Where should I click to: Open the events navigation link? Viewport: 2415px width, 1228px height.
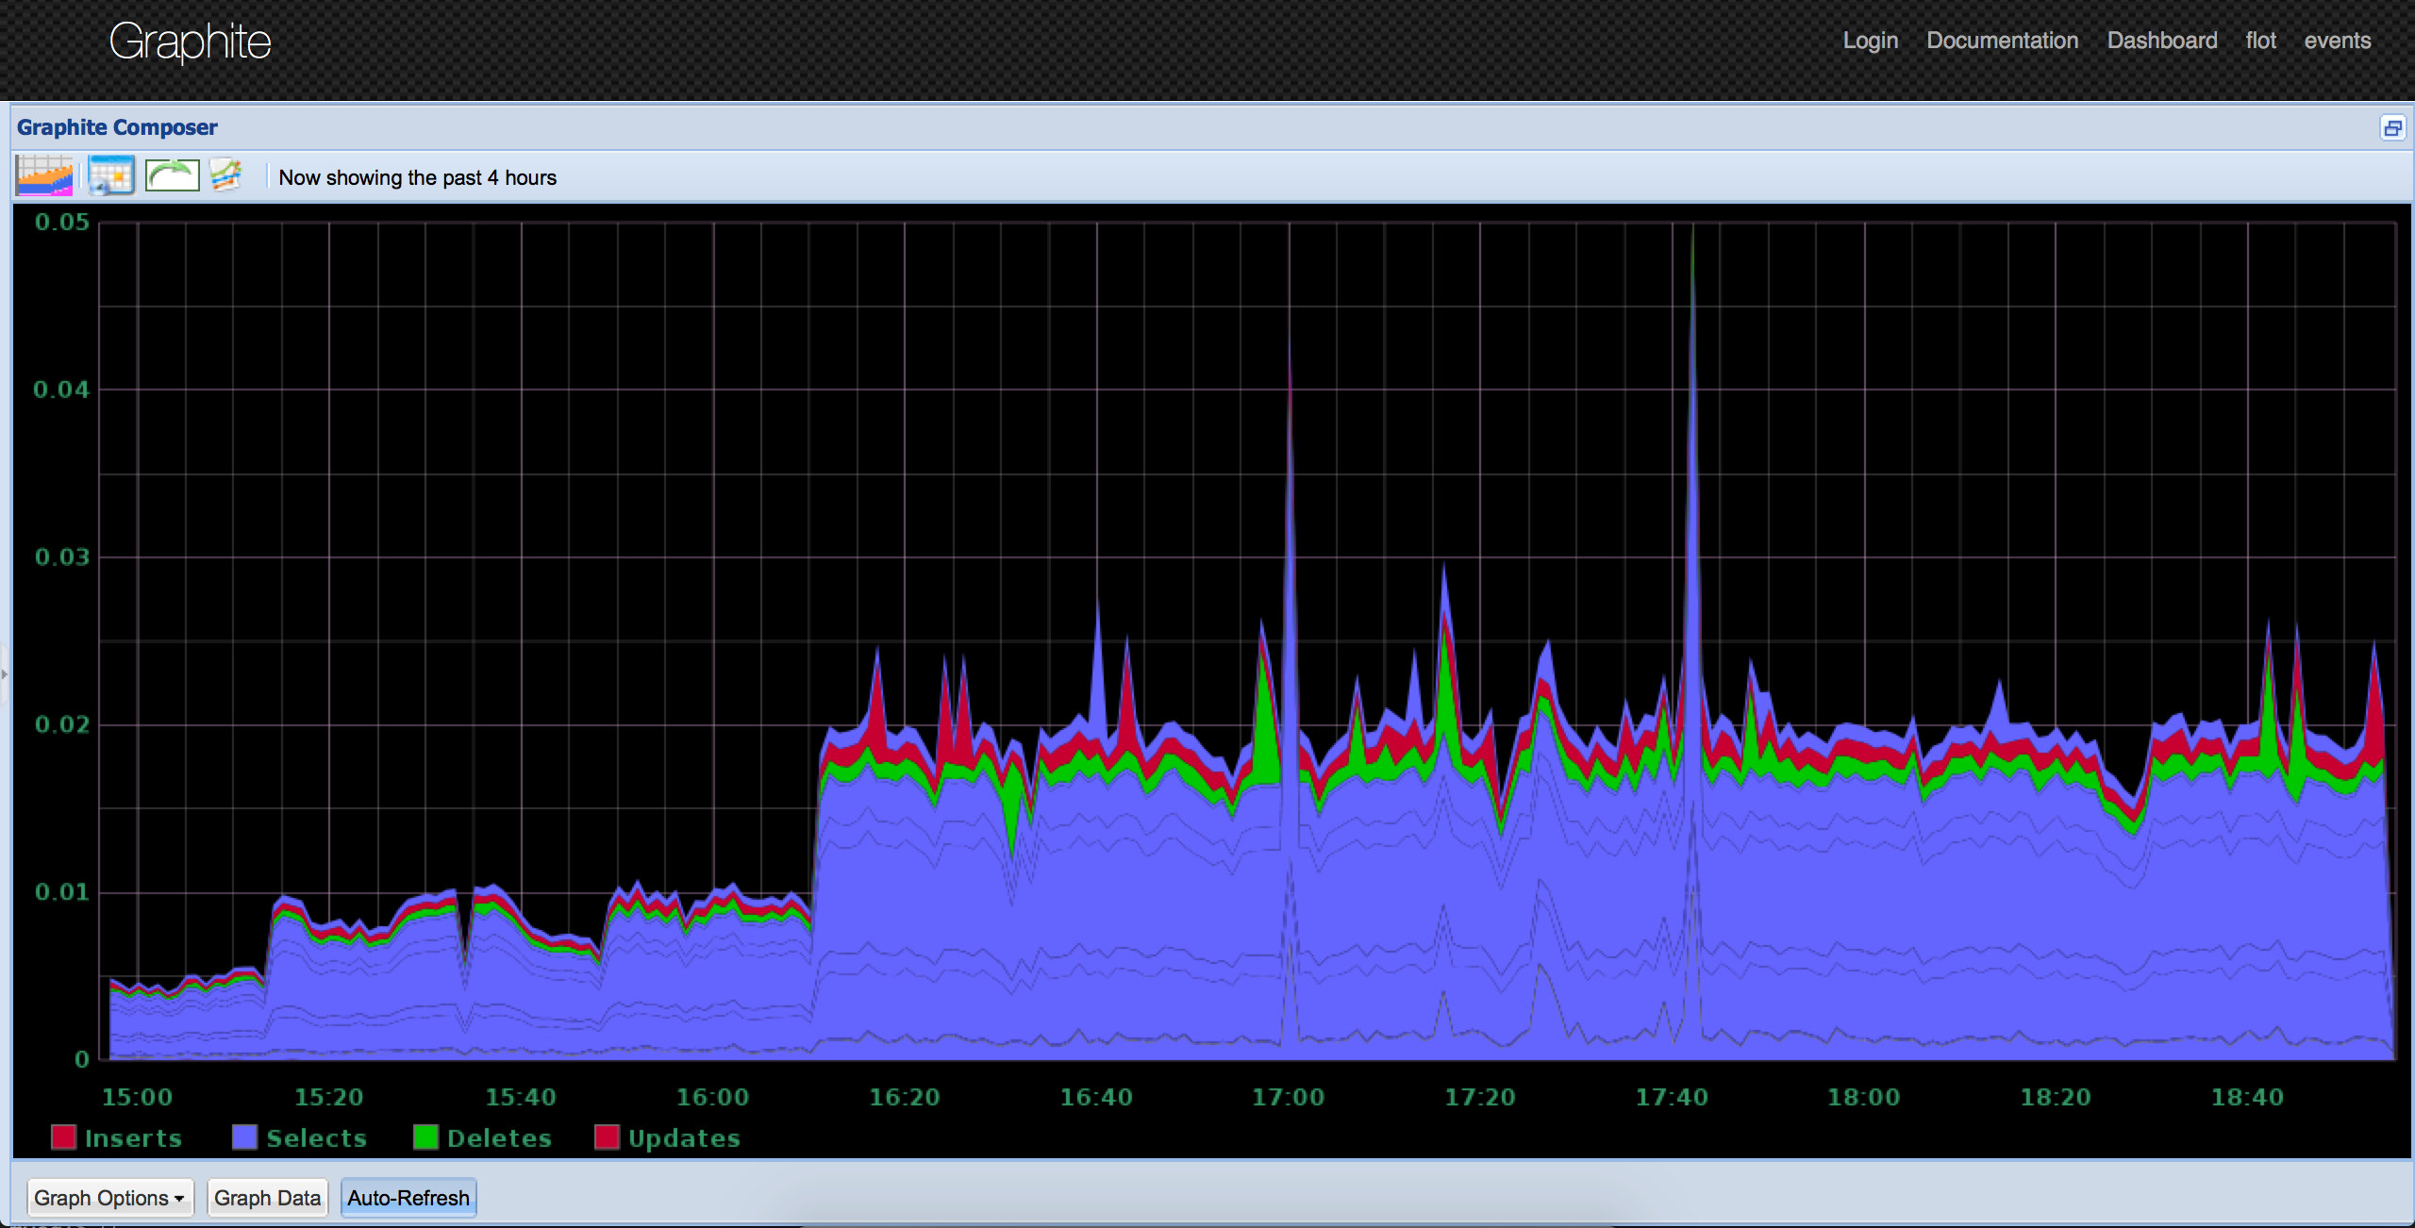[2337, 41]
